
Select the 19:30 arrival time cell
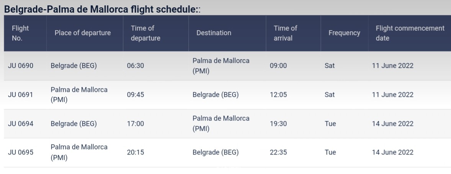coord(278,124)
